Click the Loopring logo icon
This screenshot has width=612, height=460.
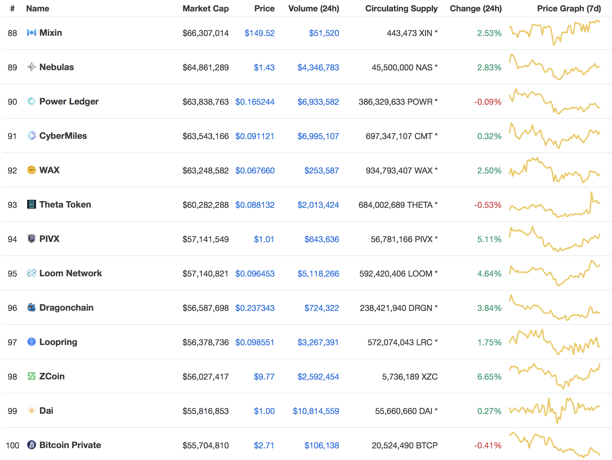[x=32, y=342]
